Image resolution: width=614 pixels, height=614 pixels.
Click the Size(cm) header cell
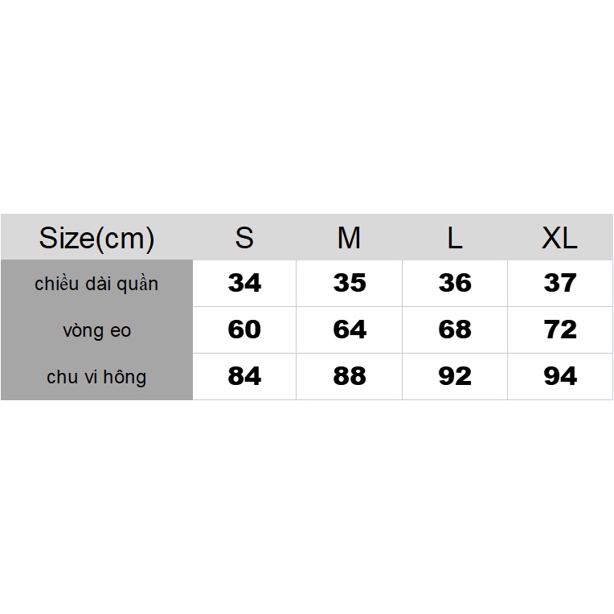coord(96,238)
